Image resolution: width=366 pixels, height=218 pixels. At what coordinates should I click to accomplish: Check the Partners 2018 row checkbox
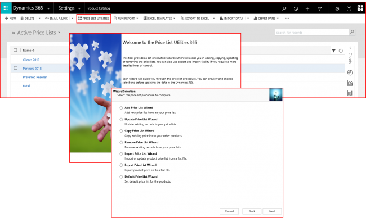15,68
